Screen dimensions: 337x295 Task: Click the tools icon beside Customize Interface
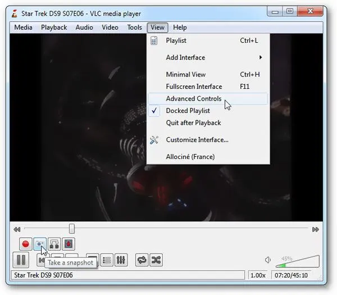[154, 140]
